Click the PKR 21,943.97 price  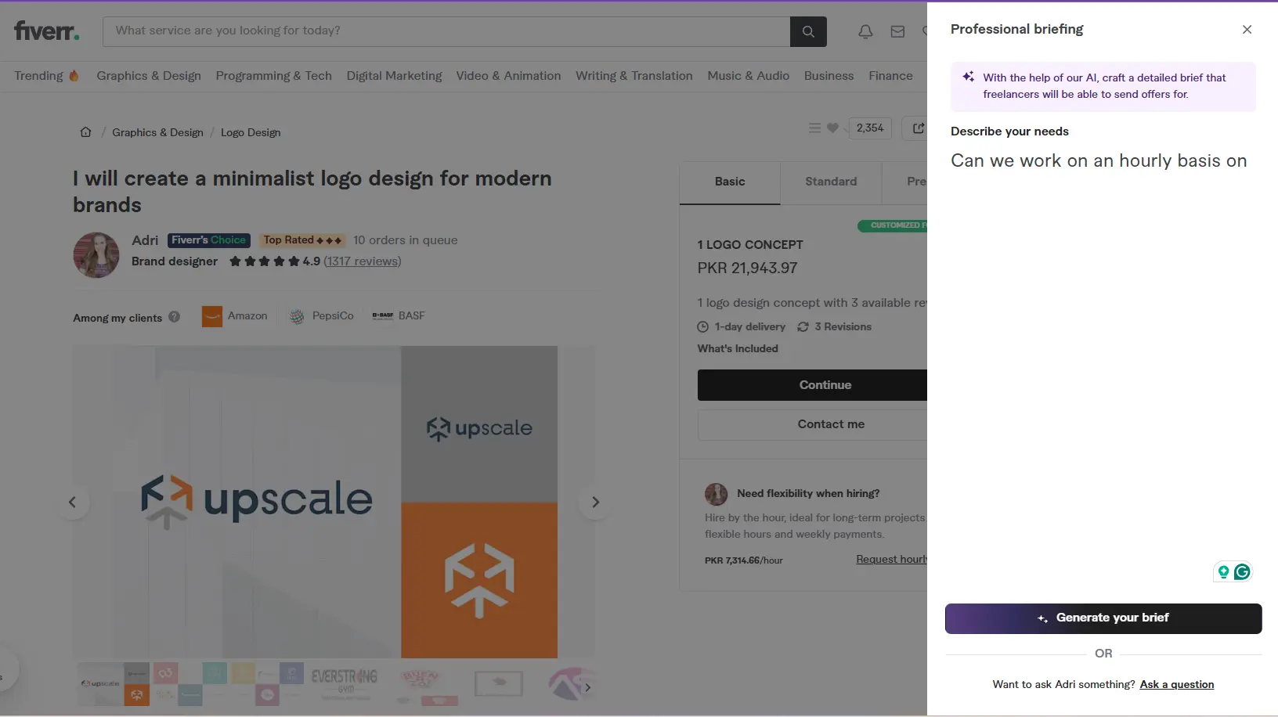click(748, 268)
